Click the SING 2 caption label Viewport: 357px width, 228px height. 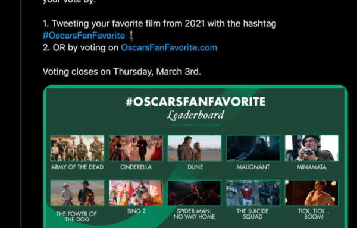pyautogui.click(x=136, y=211)
